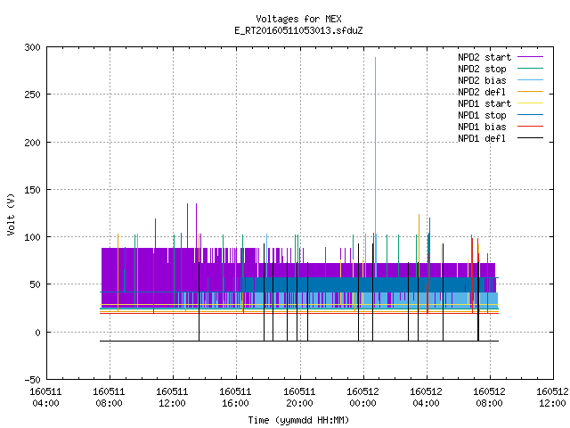The width and height of the screenshot is (570, 428).
Task: Click the yellow NPD1 start legend line
Action: point(531,103)
